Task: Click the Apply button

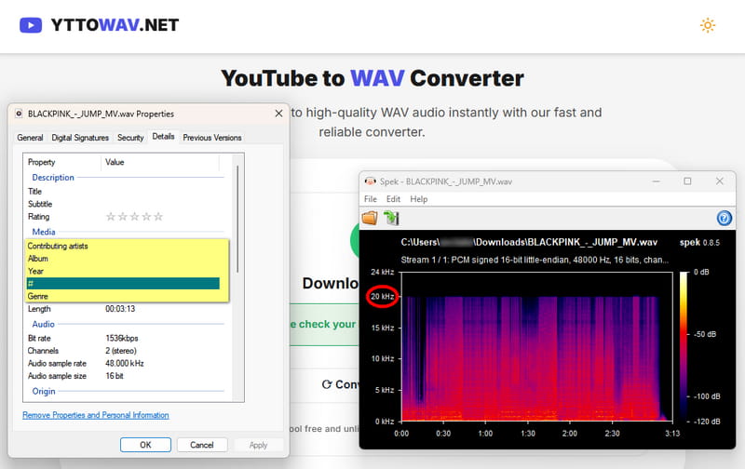Action: 259,445
